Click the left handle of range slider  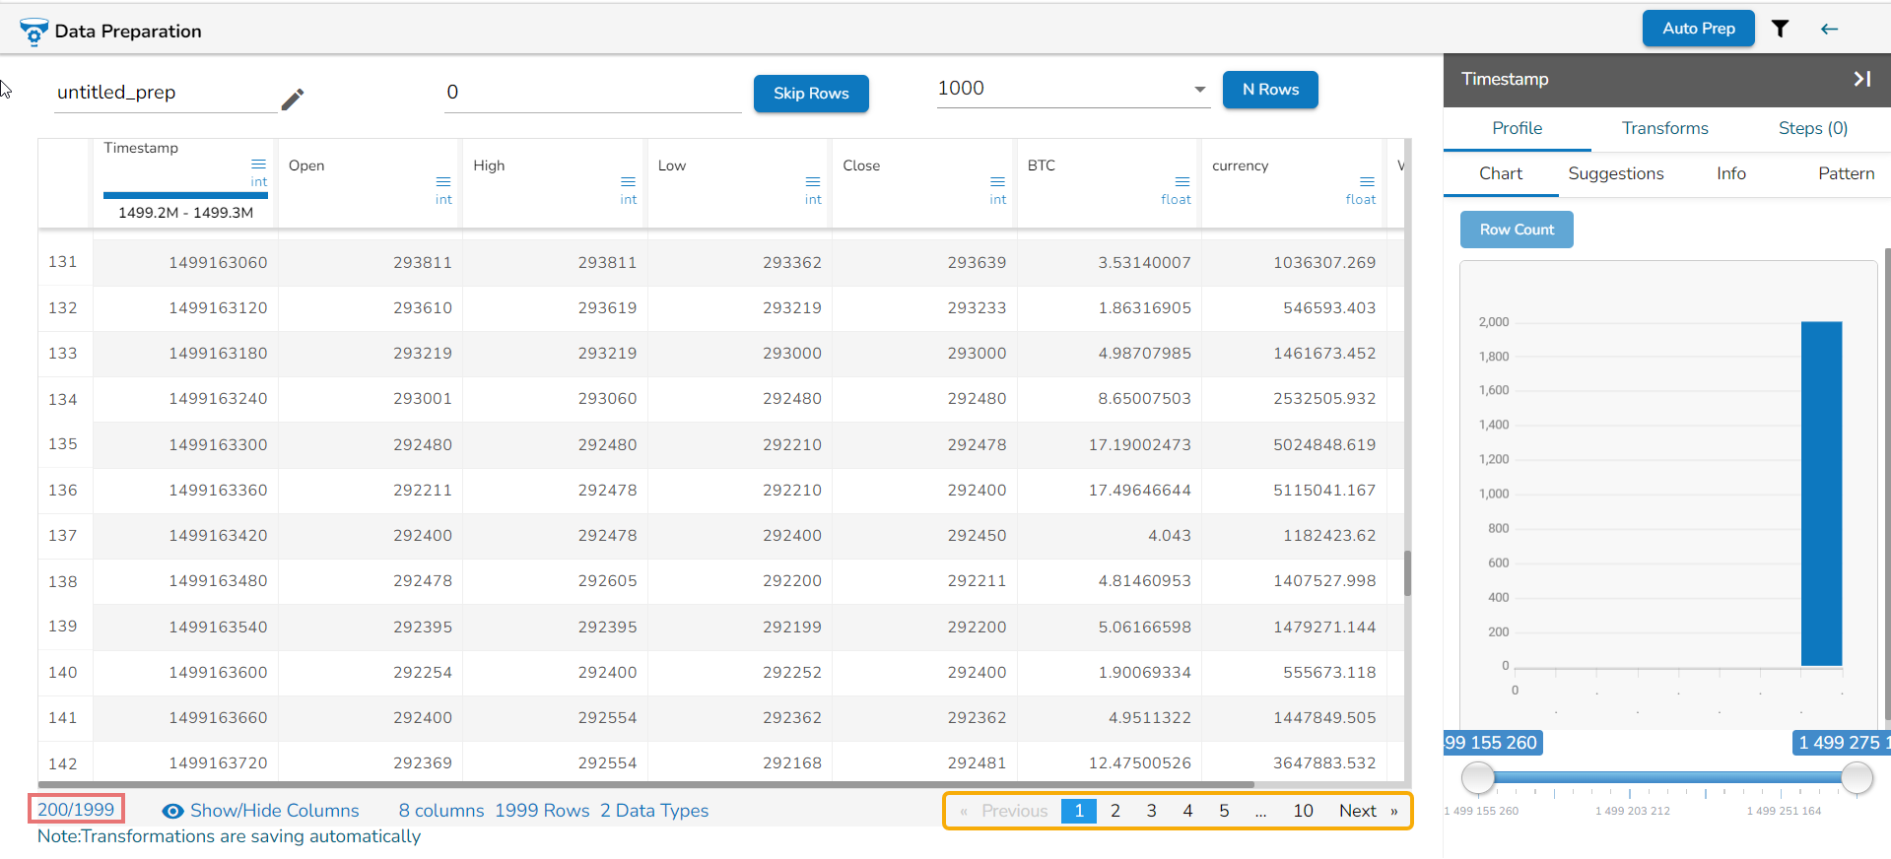(x=1477, y=777)
